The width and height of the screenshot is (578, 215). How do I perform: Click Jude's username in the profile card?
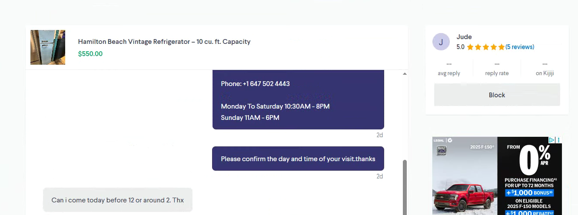point(464,37)
